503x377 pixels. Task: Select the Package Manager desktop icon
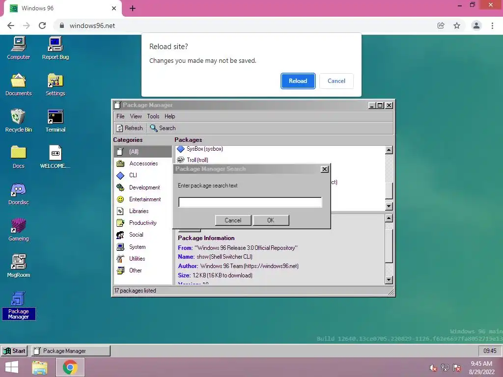19,305
